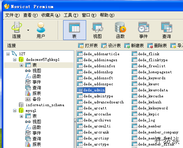Select the dede_keywords table
Viewport: 183px width, 148px height.
pyautogui.click(x=152, y=78)
